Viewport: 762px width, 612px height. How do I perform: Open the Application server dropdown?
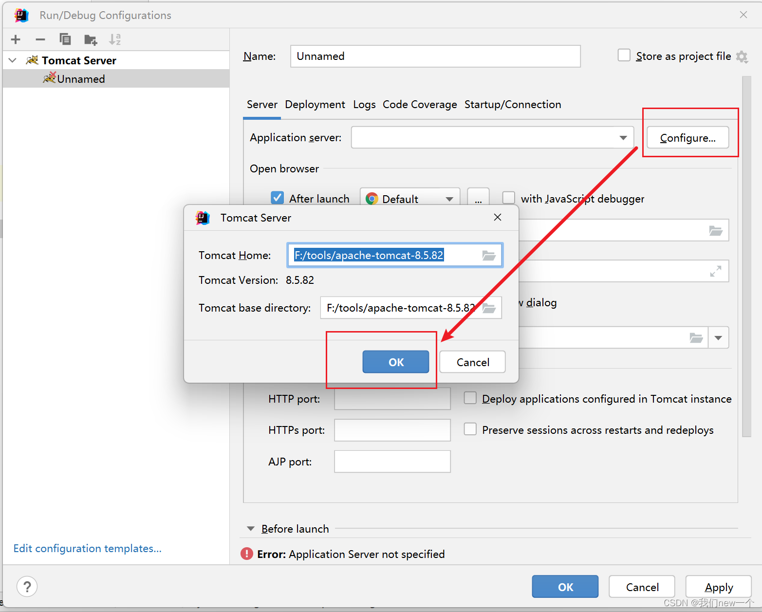pyautogui.click(x=623, y=138)
